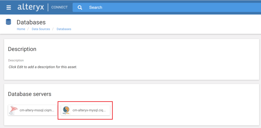The width and height of the screenshot is (261, 128).
Task: Click the large Description section heading
Action: pos(22,49)
